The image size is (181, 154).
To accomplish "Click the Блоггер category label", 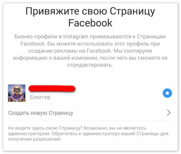I will coord(40,97).
